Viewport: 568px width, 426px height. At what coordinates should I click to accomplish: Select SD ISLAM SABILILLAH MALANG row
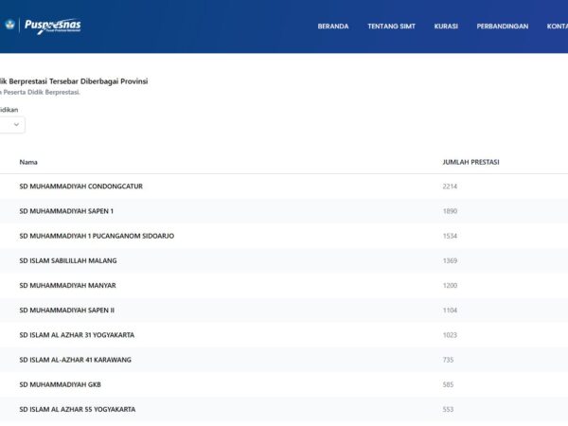click(284, 261)
